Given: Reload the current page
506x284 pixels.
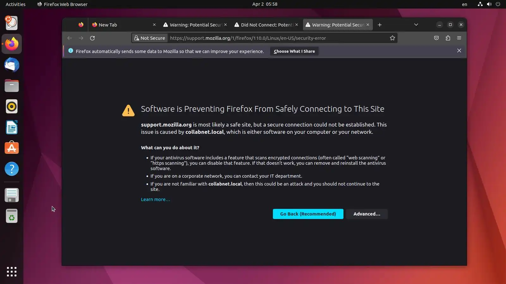Looking at the screenshot, I should pyautogui.click(x=92, y=38).
